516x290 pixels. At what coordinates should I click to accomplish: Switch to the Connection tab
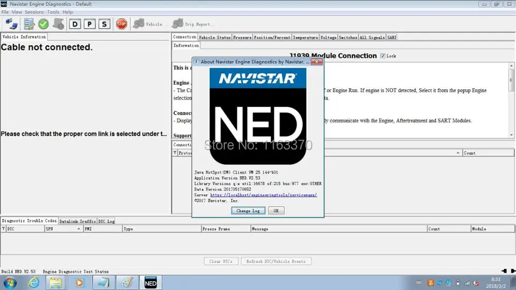(184, 37)
